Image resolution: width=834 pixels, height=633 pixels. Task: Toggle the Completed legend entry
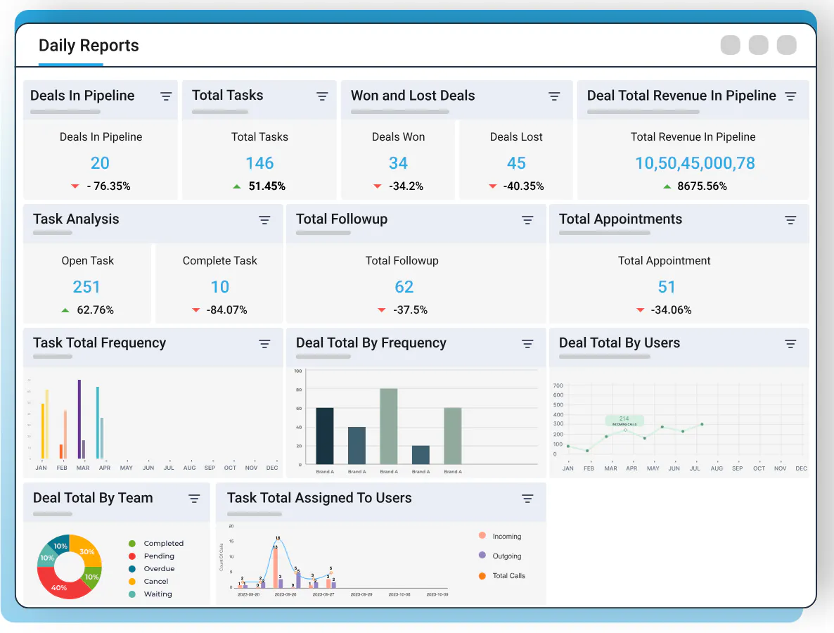coord(156,543)
